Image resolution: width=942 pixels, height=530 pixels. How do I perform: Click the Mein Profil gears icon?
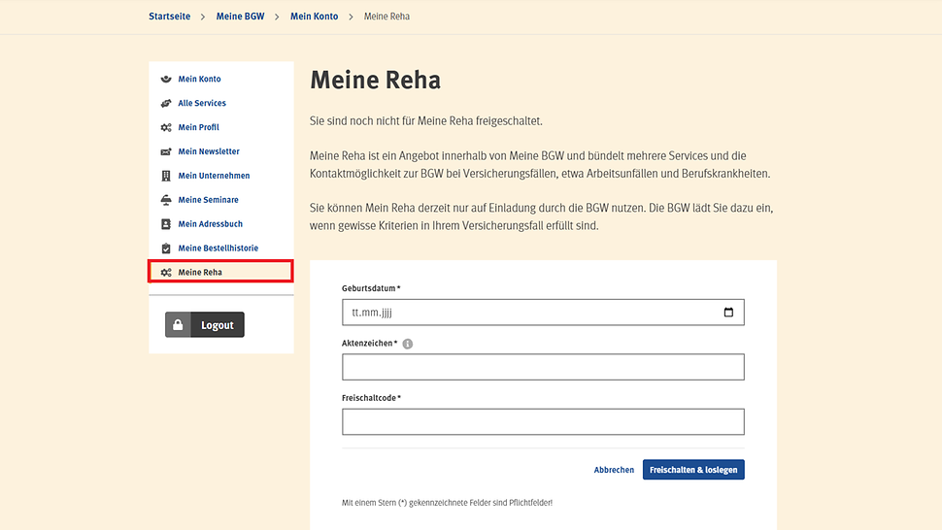click(166, 127)
